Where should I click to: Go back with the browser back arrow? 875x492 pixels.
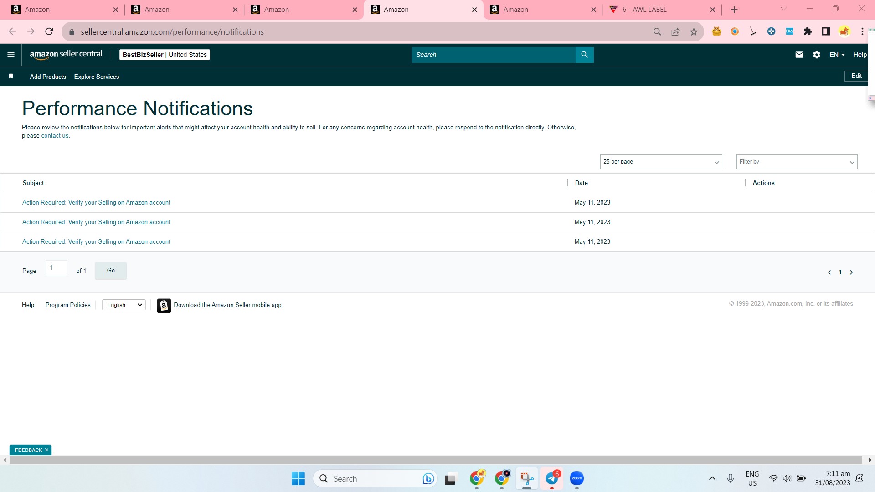click(12, 31)
